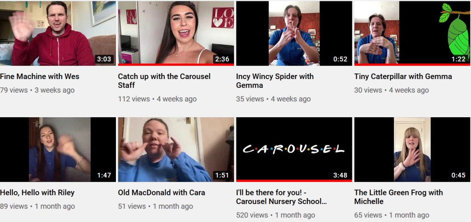Click the 3:03 duration badge
The height and width of the screenshot is (222, 471).
point(104,59)
